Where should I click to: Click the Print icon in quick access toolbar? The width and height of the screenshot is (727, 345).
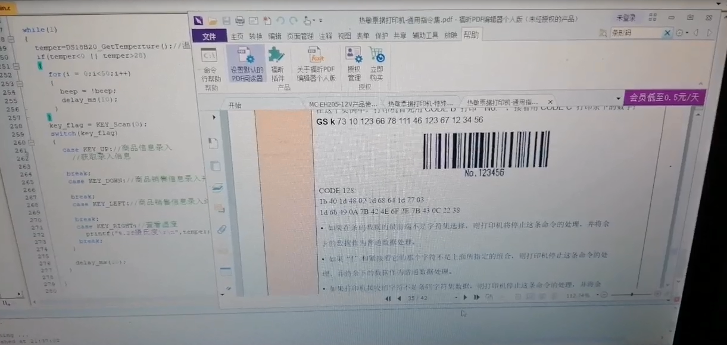pos(240,20)
